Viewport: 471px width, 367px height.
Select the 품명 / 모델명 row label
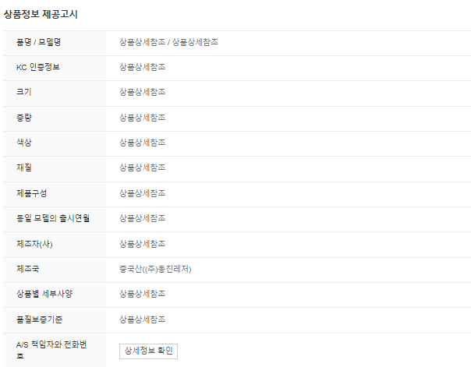(39, 42)
